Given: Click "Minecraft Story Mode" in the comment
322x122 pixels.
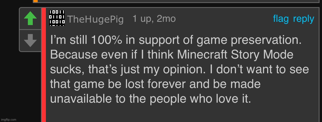Looking at the screenshot, I should point(235,55).
